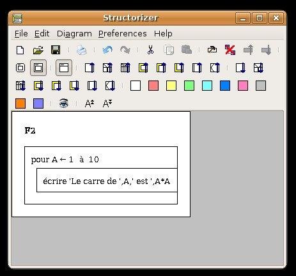
Task: Add a jump after the selected element
Action: pyautogui.click(x=110, y=86)
